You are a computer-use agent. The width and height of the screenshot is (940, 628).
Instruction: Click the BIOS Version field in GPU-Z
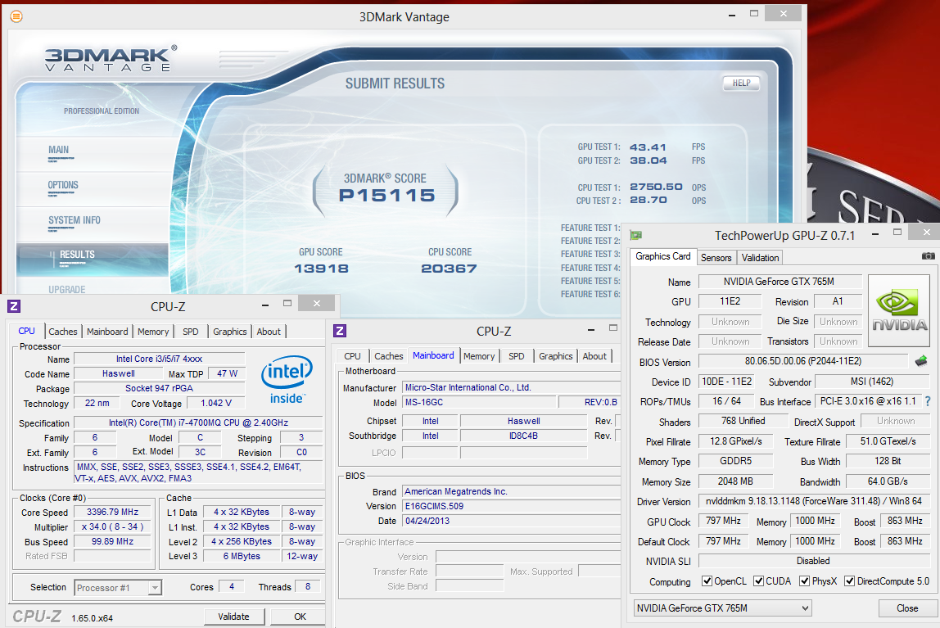(x=803, y=361)
